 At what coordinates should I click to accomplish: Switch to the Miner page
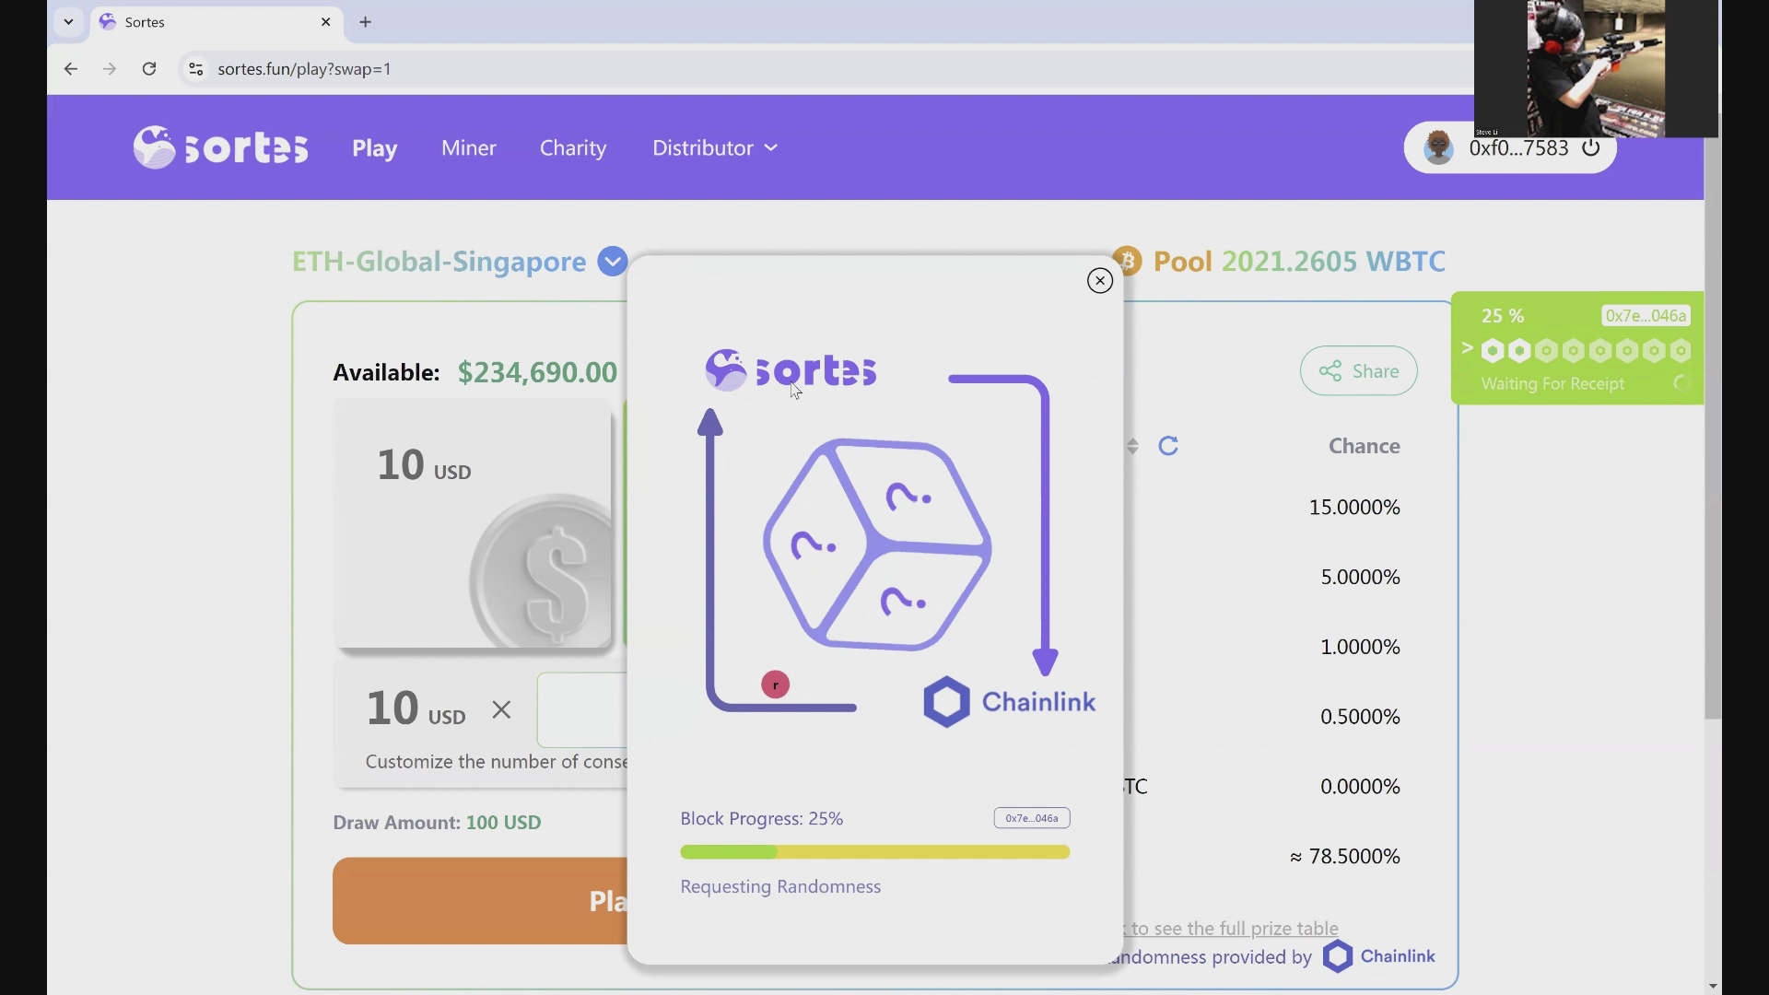(468, 147)
